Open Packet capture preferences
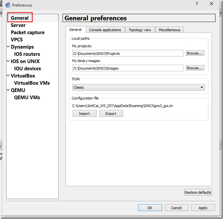 (28, 33)
